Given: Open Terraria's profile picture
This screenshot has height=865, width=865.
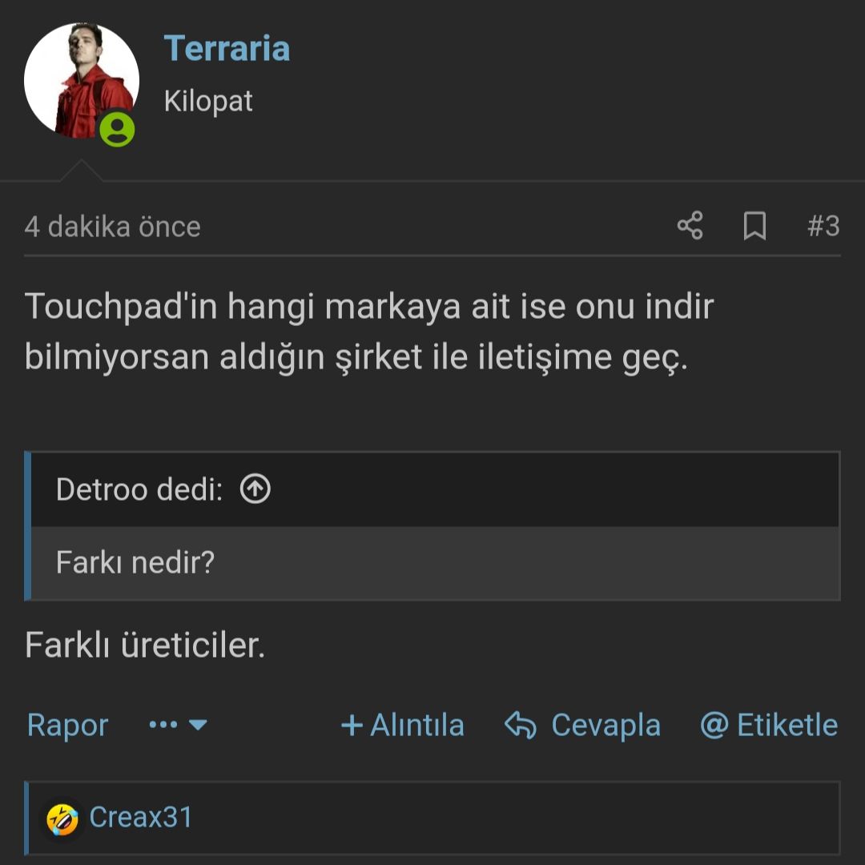Looking at the screenshot, I should click(80, 80).
